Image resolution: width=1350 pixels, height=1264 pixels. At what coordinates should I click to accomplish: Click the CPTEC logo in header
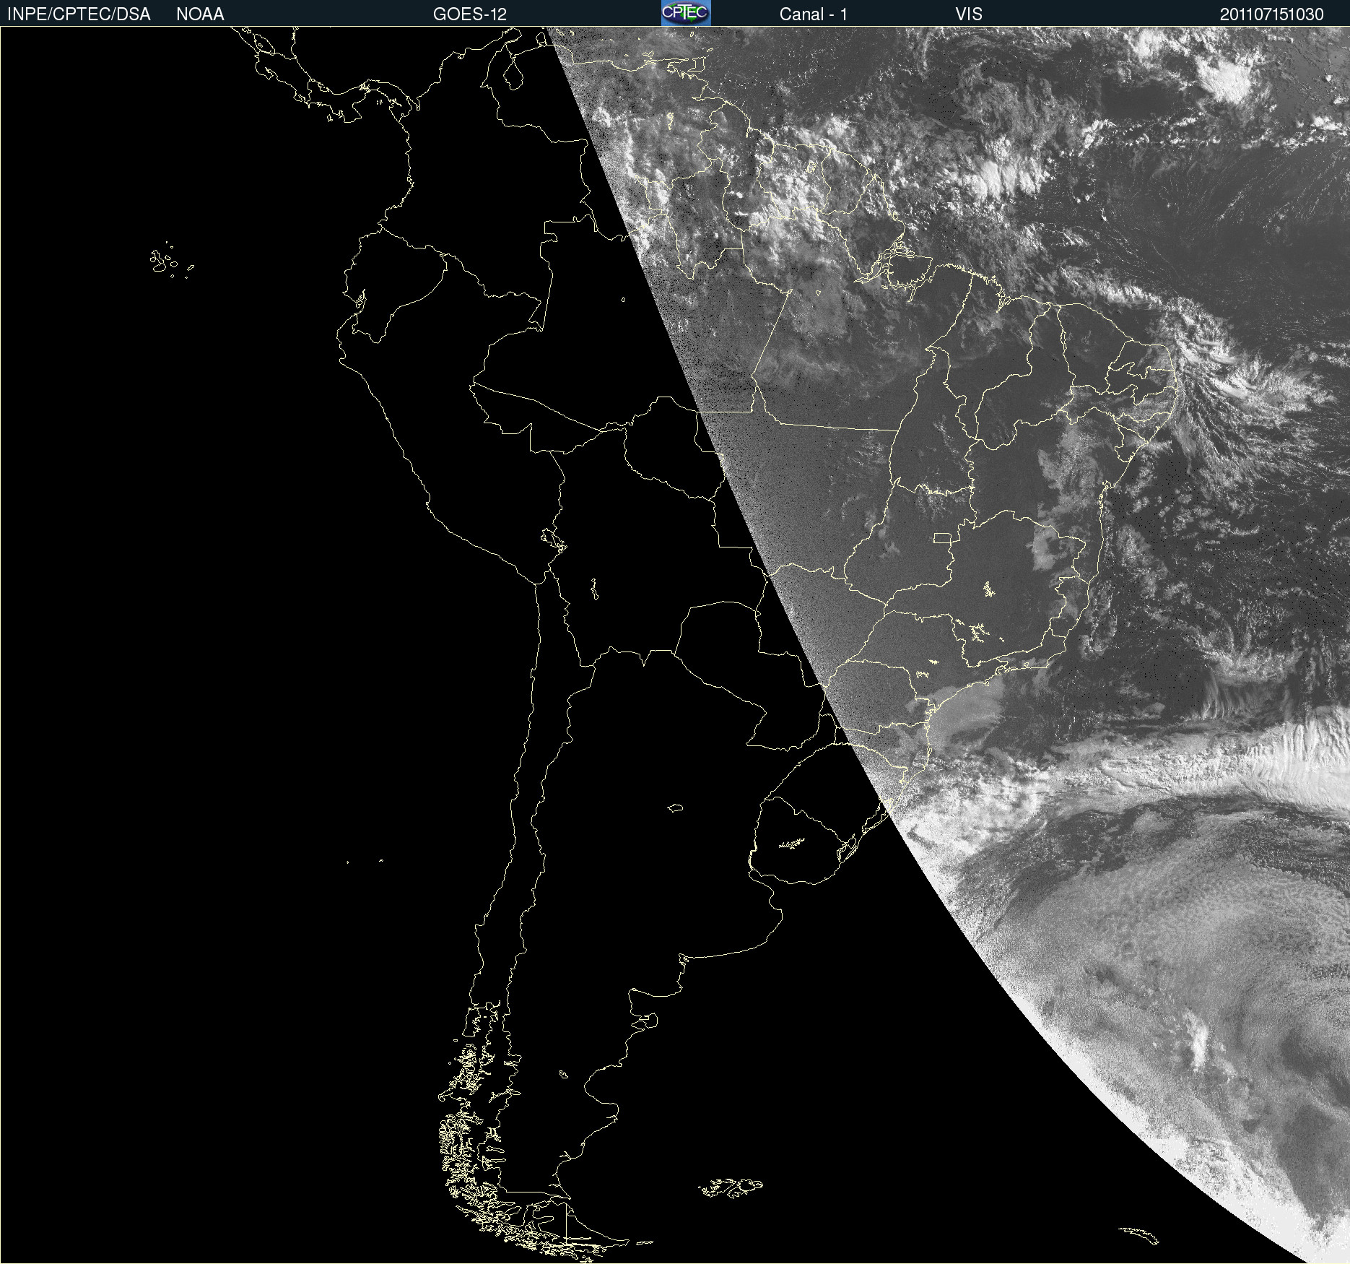click(x=686, y=13)
